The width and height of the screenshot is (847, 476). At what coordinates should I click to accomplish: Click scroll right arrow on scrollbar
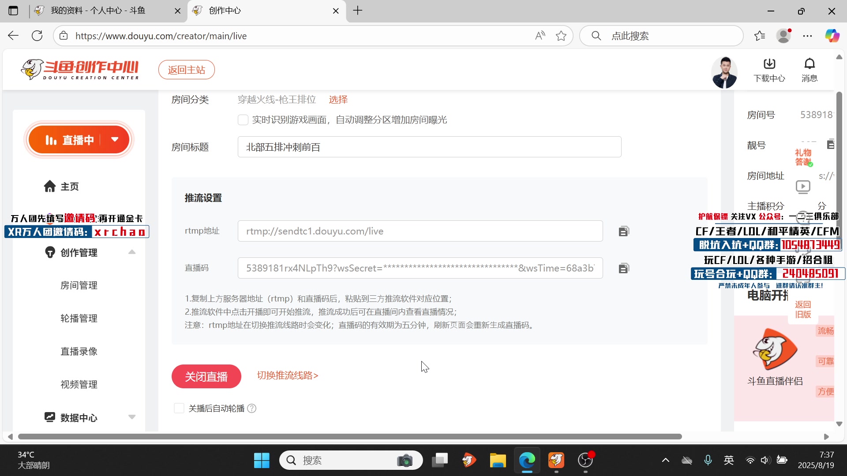(x=826, y=437)
